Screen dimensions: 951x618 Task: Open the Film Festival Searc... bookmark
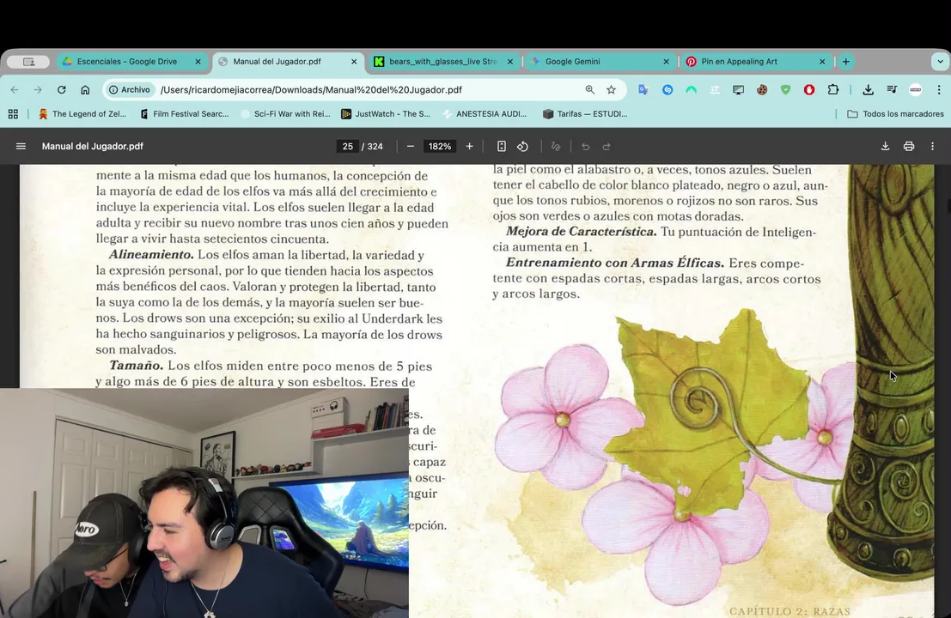point(185,114)
